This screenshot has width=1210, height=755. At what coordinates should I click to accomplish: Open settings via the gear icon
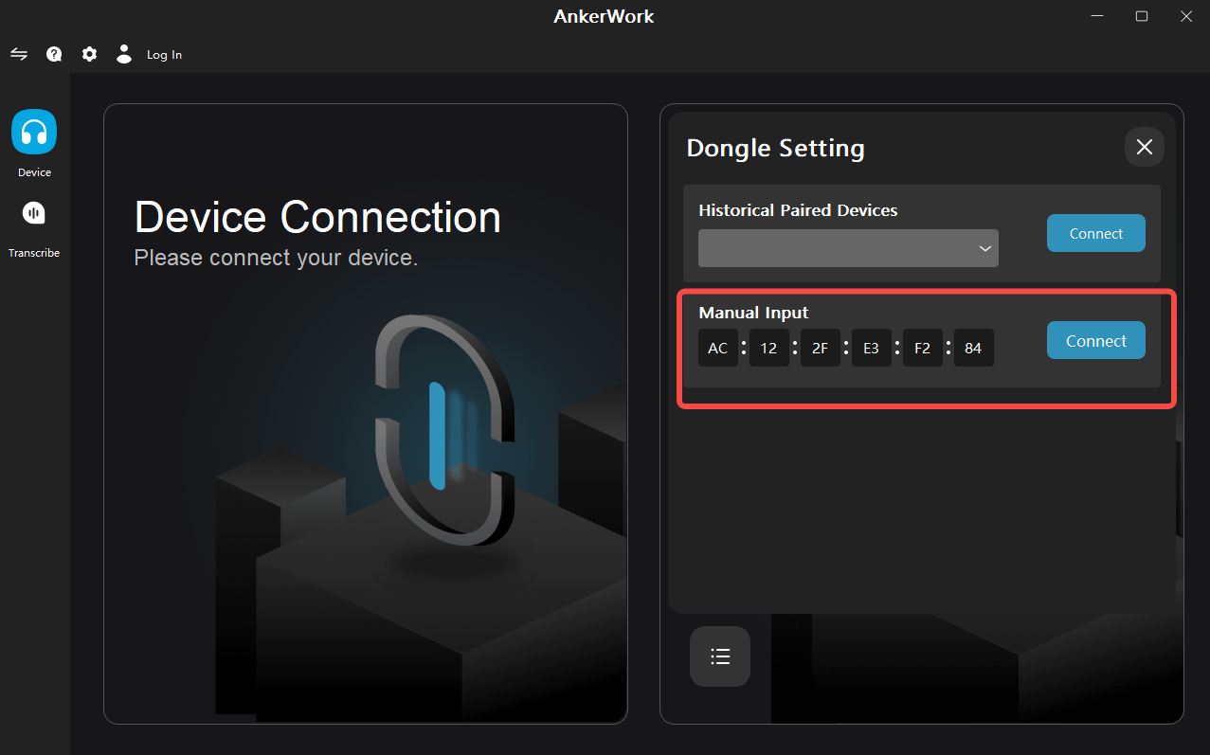pyautogui.click(x=89, y=54)
